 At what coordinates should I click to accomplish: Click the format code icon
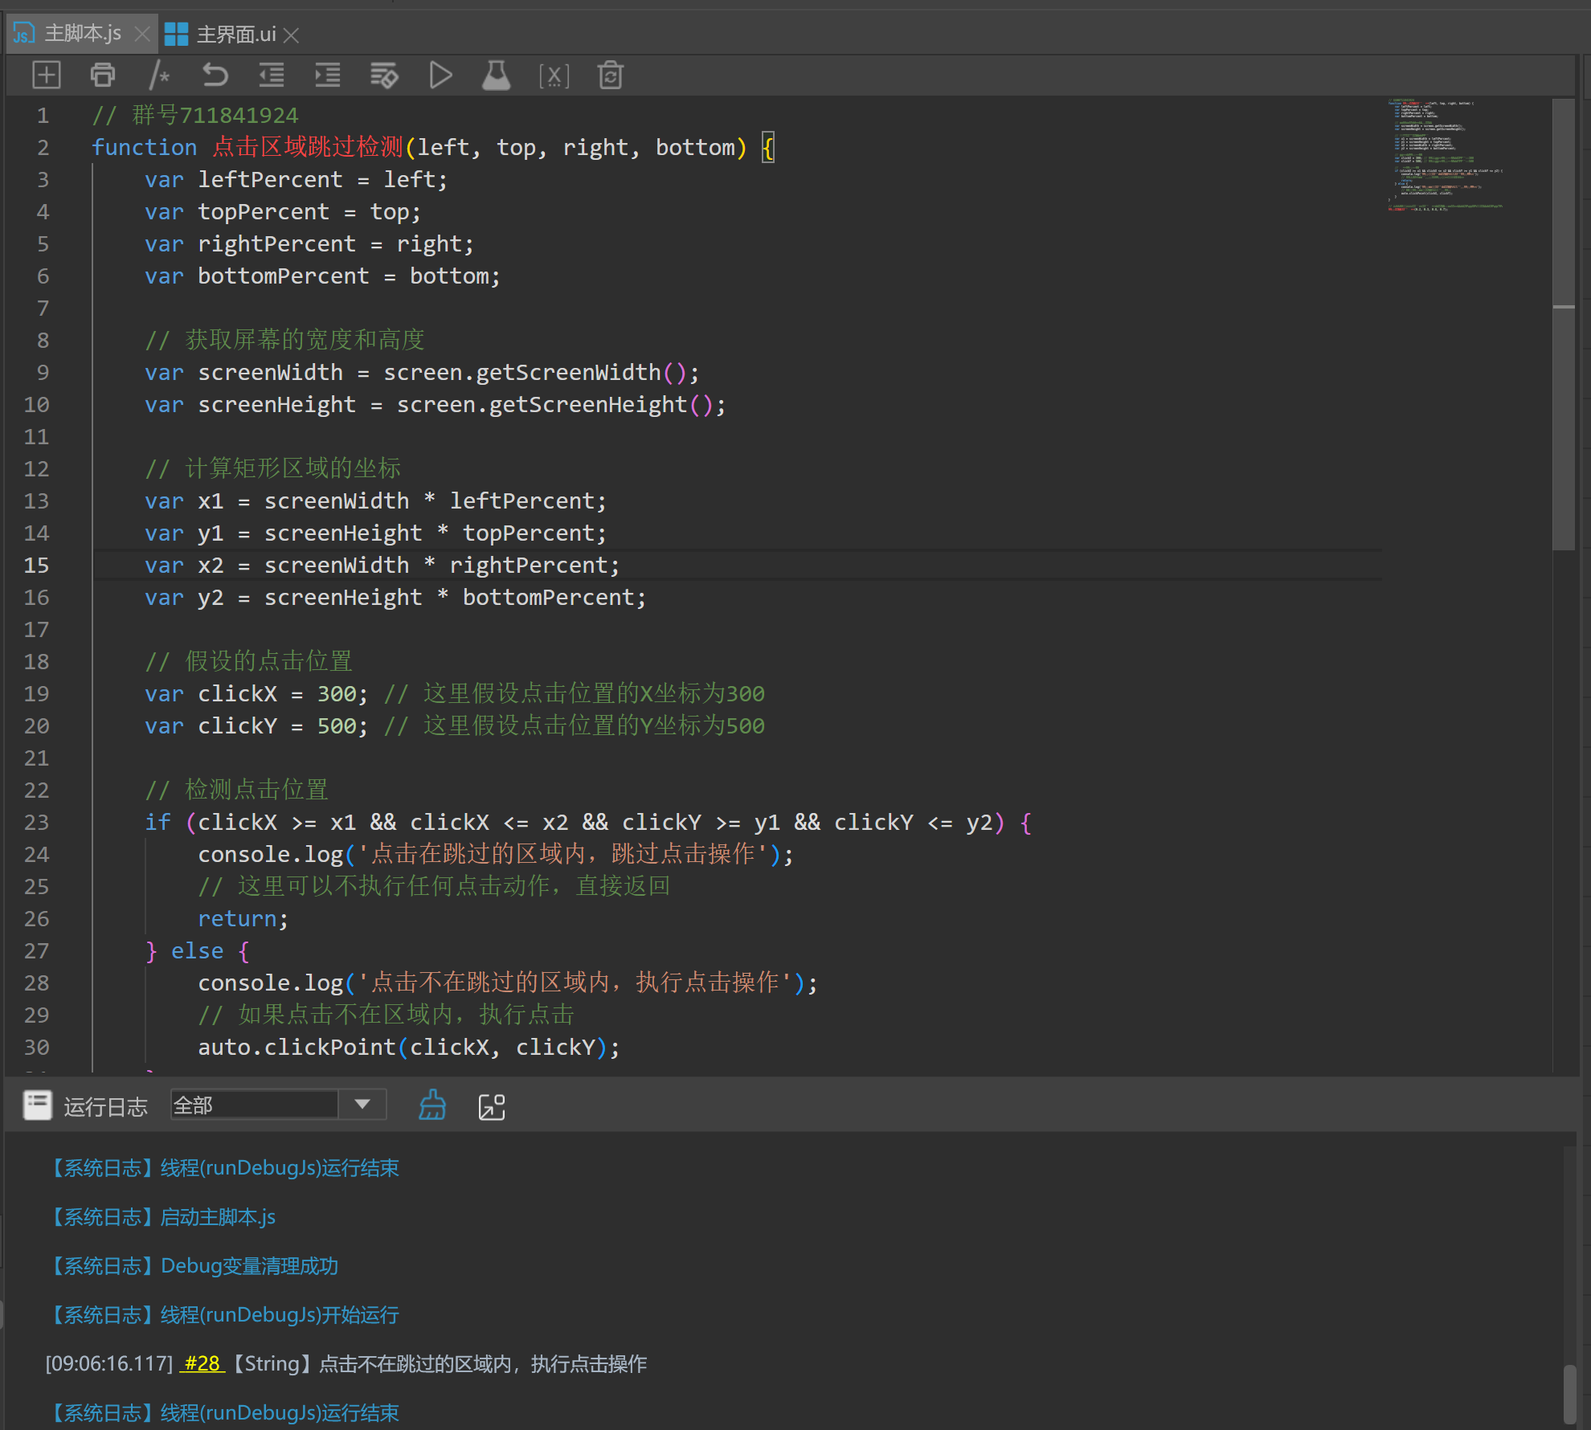[384, 76]
